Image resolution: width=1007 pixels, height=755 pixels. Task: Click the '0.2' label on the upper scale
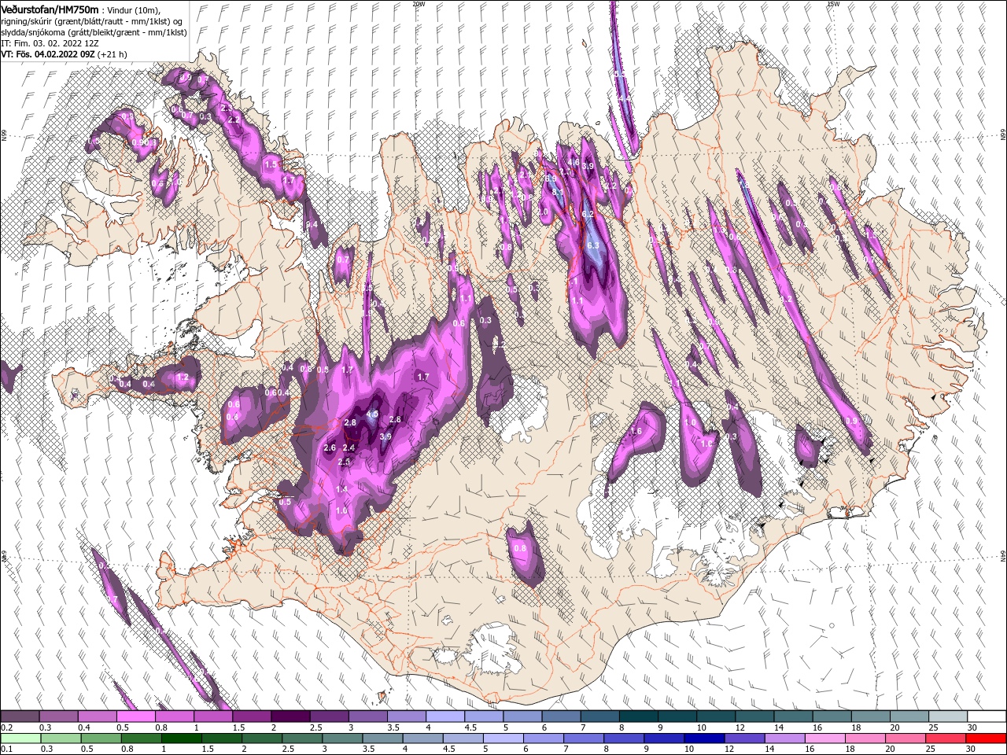pyautogui.click(x=6, y=727)
